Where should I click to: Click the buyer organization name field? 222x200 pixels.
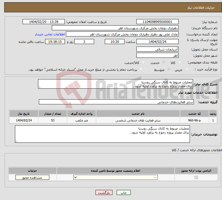115,28
